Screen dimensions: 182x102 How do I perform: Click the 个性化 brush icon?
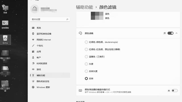point(33,46)
